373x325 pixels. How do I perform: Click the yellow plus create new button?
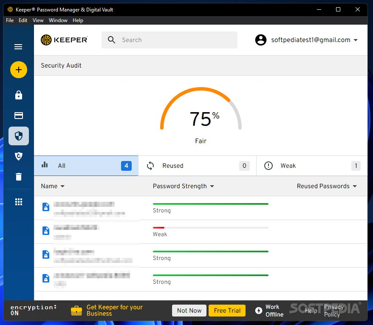point(19,70)
